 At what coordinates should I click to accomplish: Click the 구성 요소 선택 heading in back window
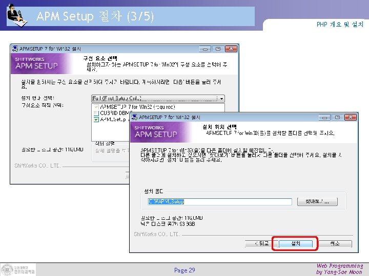pos(100,58)
